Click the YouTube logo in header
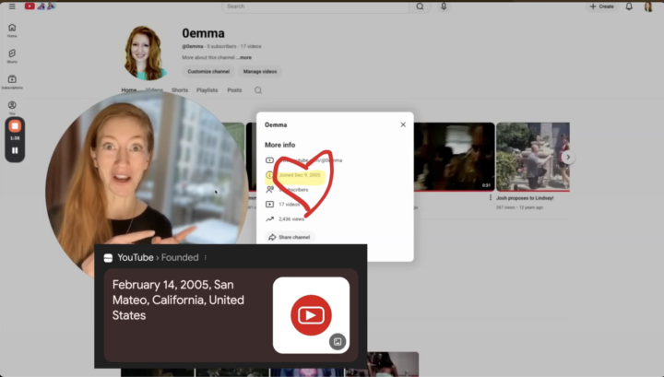Screen dimensions: 664x377 [30, 6]
